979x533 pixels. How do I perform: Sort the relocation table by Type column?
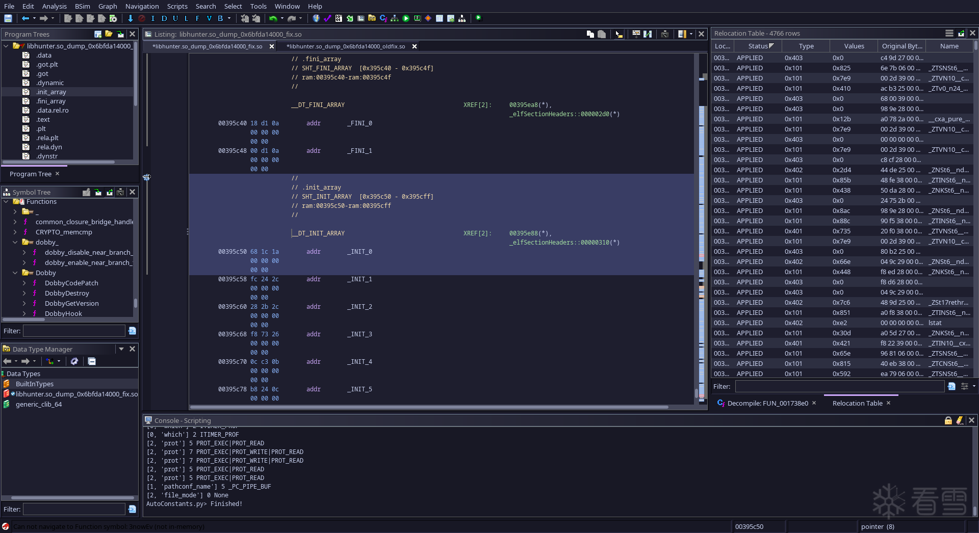[x=806, y=46]
